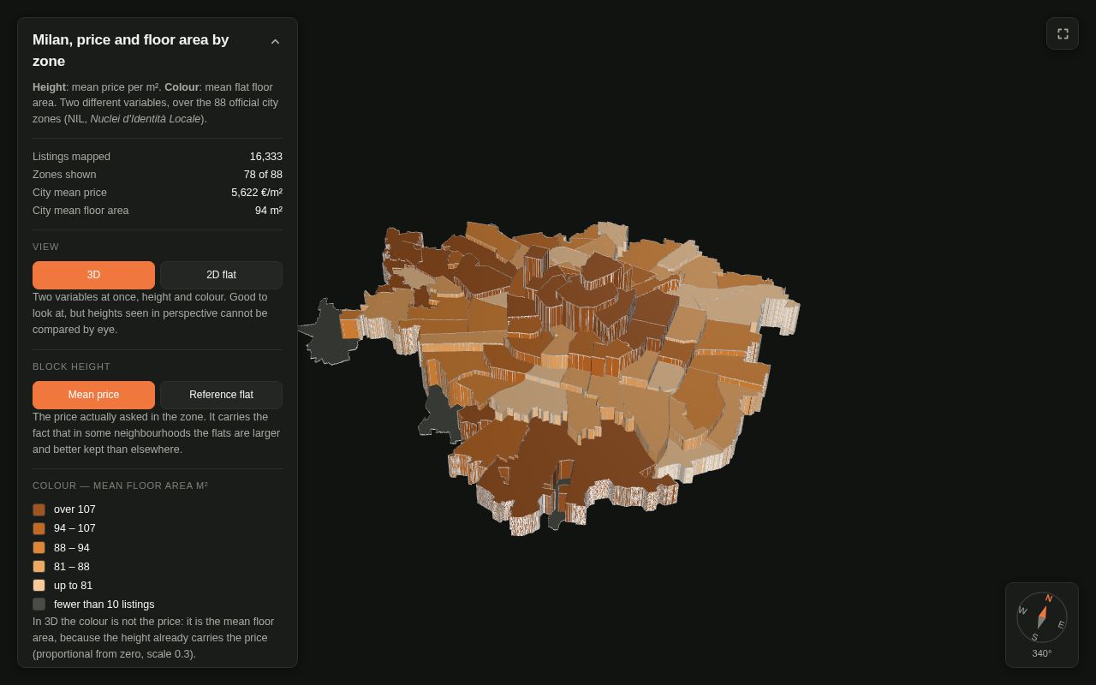Set block height to Reference flat
This screenshot has width=1096, height=685.
(x=221, y=395)
